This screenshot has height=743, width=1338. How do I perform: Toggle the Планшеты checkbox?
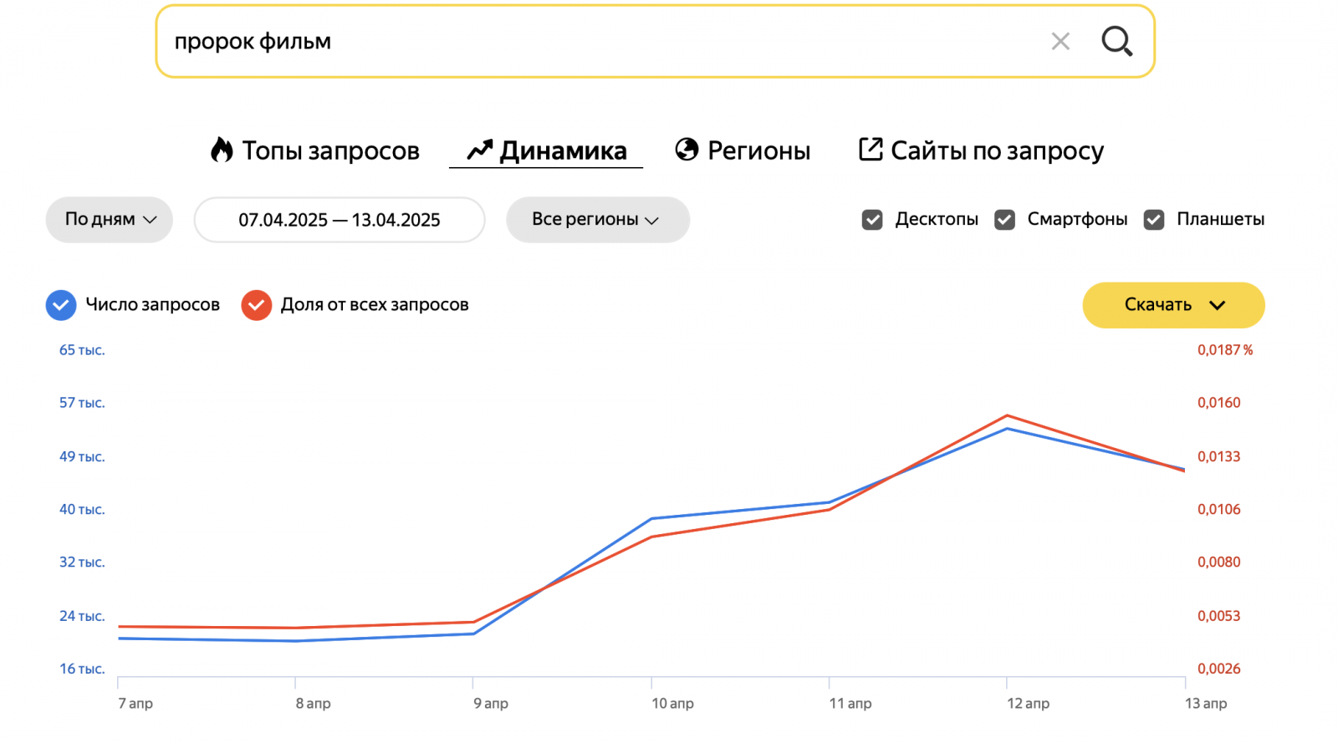coord(1154,220)
